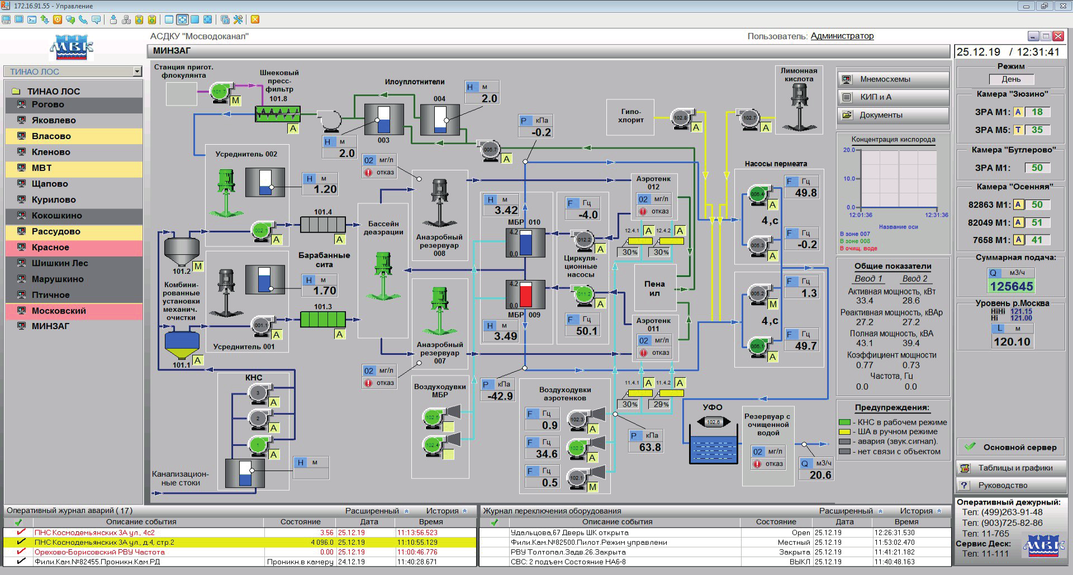
Task: Toggle M mode indicator of pump 101.7
Action: click(235, 101)
